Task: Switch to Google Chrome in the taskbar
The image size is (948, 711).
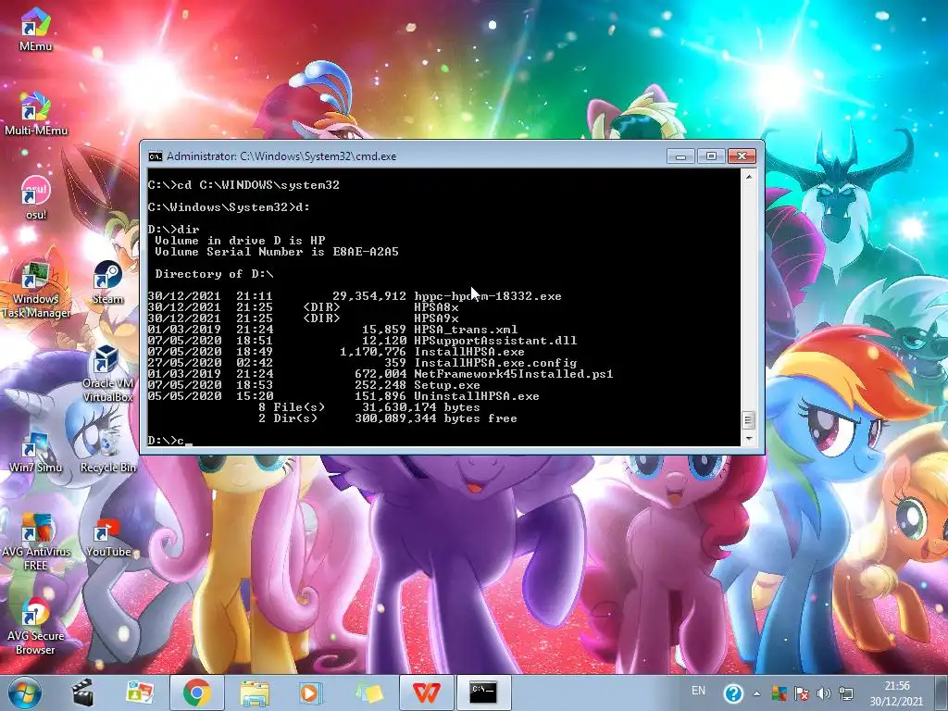Action: [196, 692]
